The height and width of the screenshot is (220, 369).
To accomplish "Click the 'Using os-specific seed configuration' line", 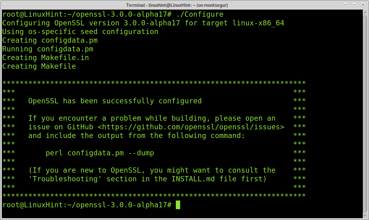I will click(x=80, y=31).
